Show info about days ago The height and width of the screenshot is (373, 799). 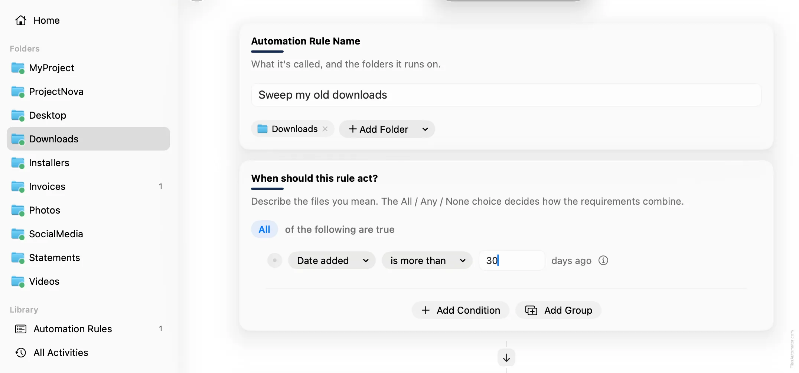pos(603,260)
